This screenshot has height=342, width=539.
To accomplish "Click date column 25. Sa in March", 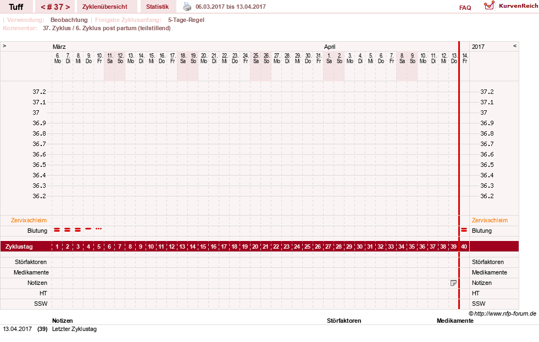I will pos(255,58).
